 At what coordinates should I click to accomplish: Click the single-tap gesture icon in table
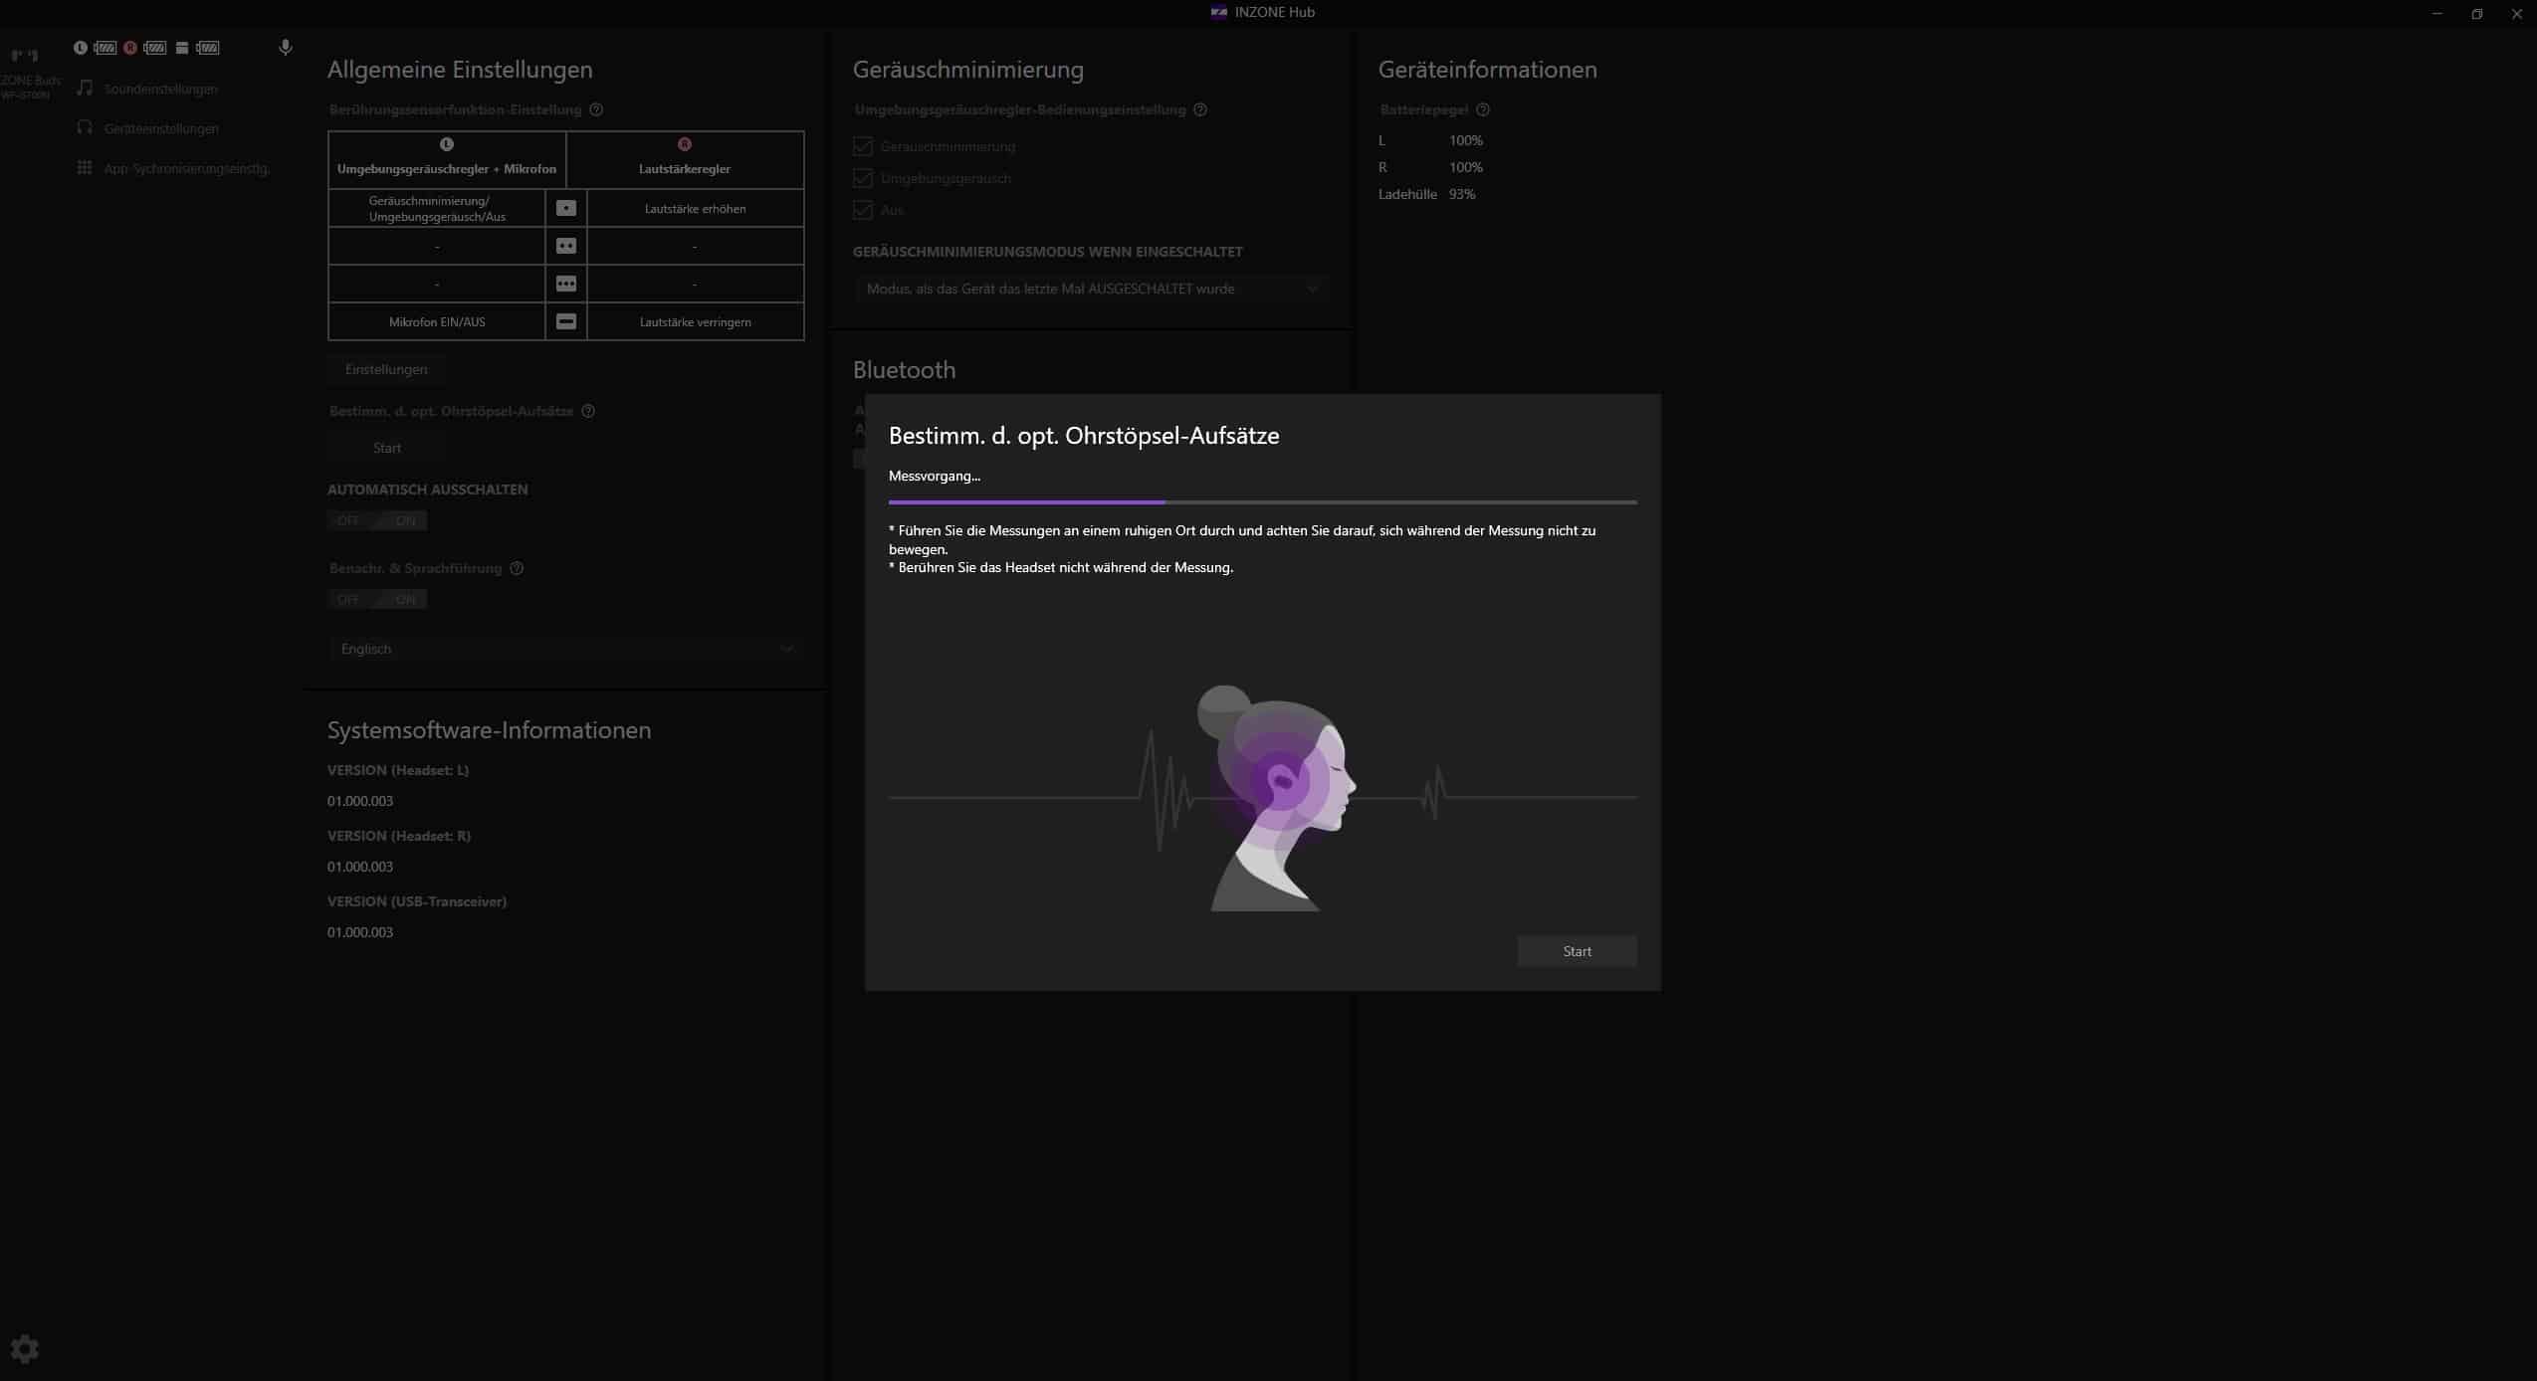point(566,208)
